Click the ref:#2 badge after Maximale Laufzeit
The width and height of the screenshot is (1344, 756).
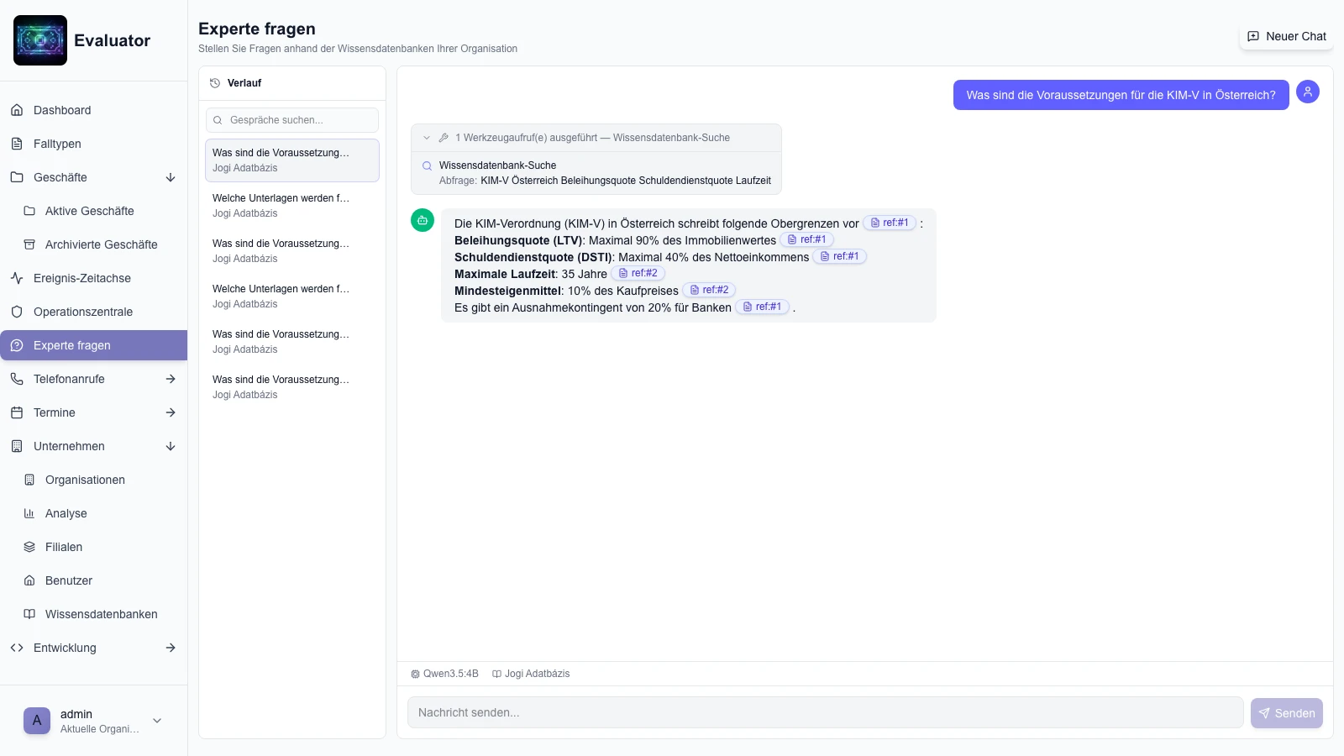coord(638,273)
